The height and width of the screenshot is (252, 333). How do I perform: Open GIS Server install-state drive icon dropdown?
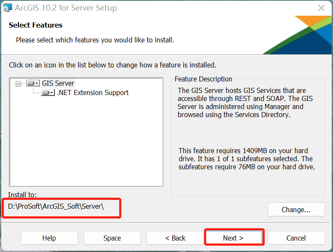(x=33, y=83)
